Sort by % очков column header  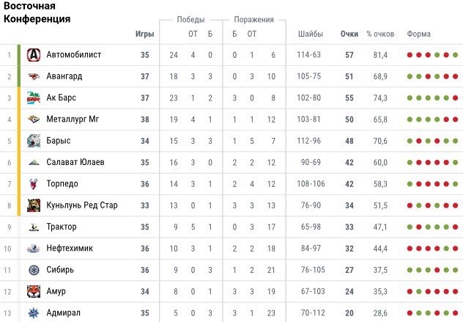pyautogui.click(x=380, y=34)
